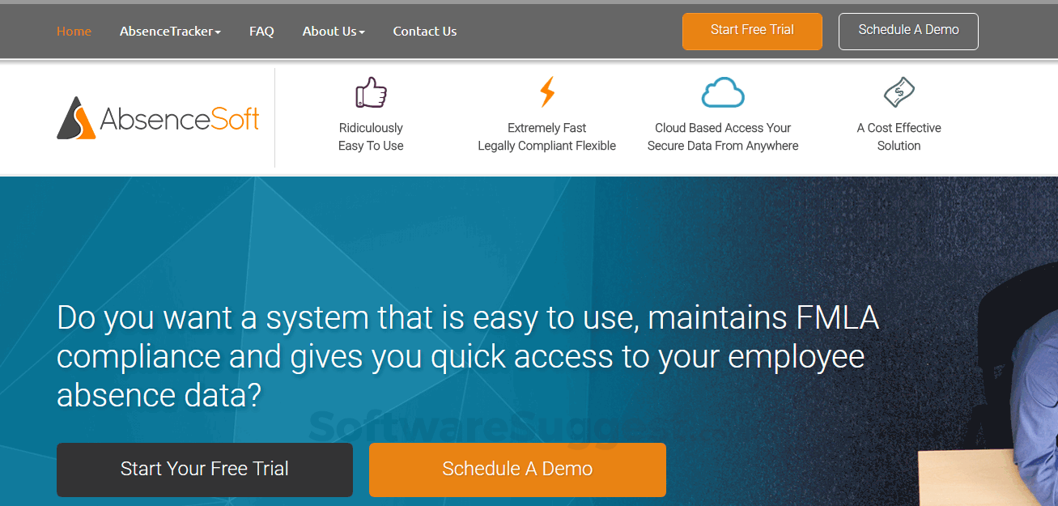Click the dark 'Start Your Free Trial' banner button
Image resolution: width=1058 pixels, height=506 pixels.
point(204,470)
